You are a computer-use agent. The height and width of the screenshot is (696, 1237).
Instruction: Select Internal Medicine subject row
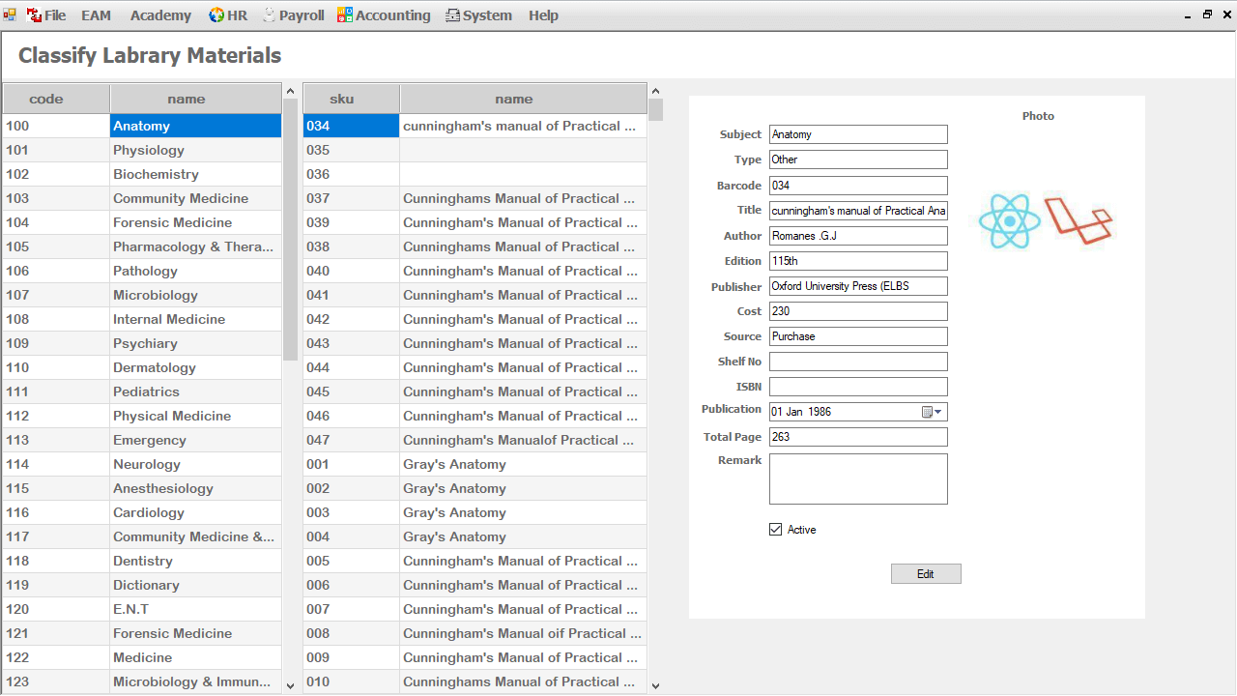point(142,319)
